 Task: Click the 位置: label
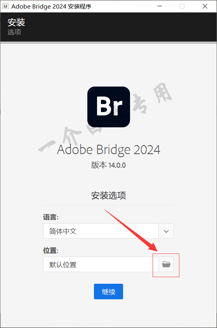pos(50,250)
